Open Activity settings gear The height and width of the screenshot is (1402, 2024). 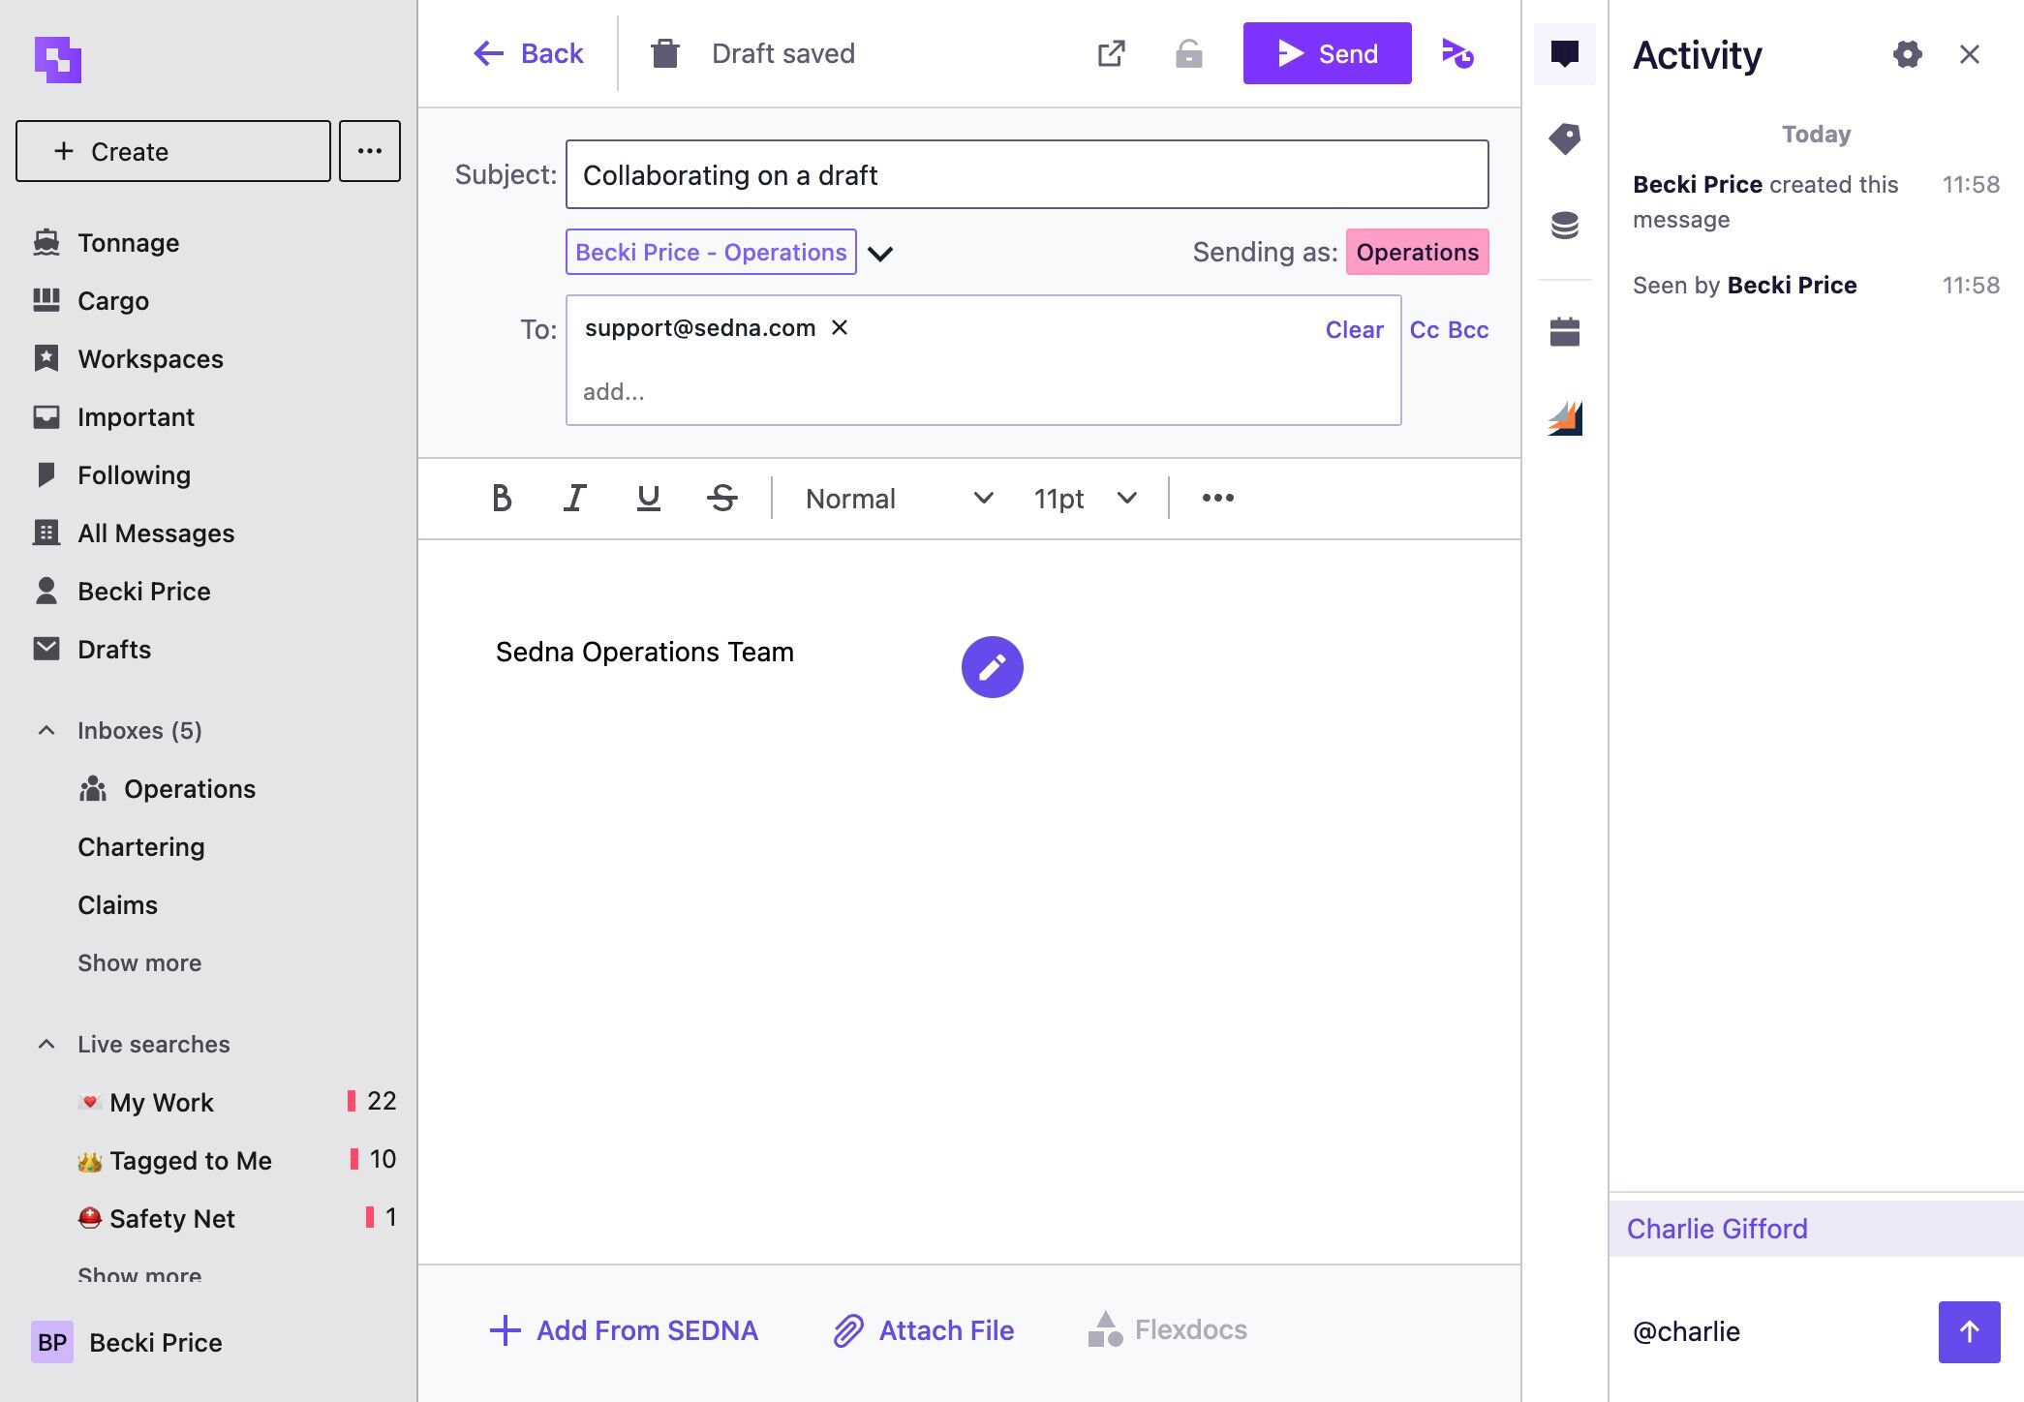coord(1908,54)
